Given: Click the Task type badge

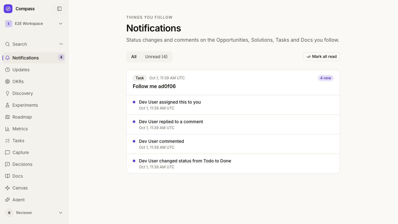Looking at the screenshot, I should tap(140, 78).
